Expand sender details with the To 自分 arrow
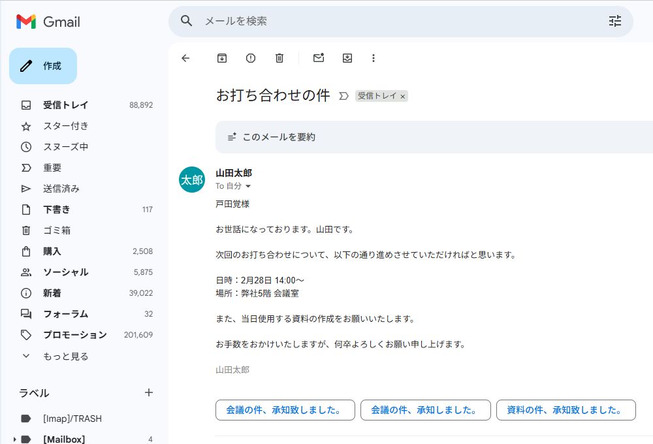The image size is (653, 444). pyautogui.click(x=249, y=185)
